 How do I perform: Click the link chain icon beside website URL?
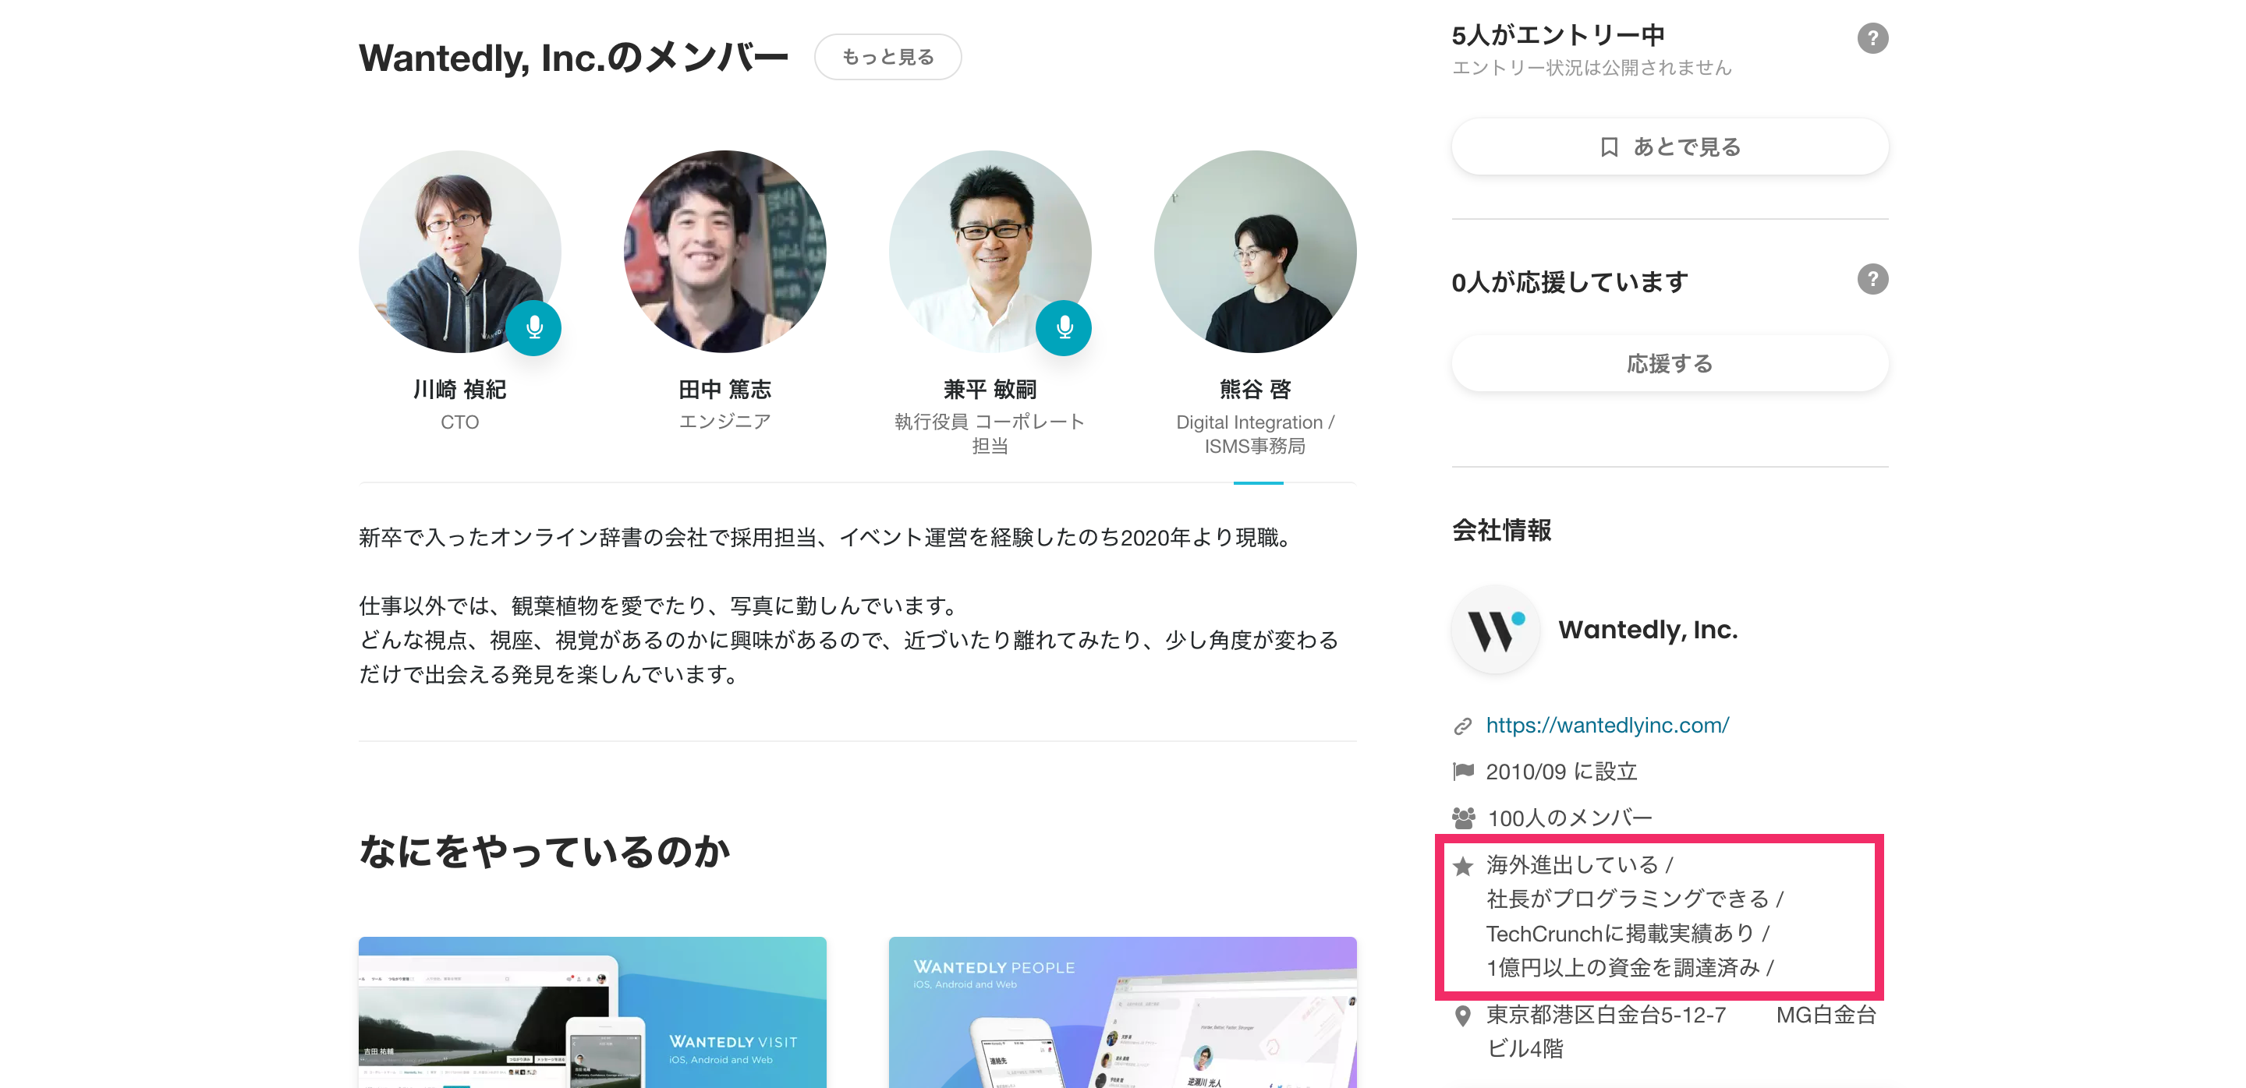1462,726
